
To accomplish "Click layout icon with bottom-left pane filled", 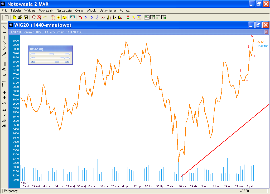I will coord(158,17).
